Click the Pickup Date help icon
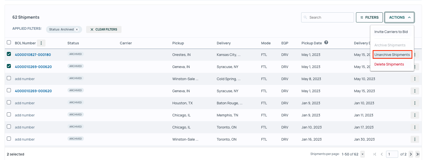 326,43
